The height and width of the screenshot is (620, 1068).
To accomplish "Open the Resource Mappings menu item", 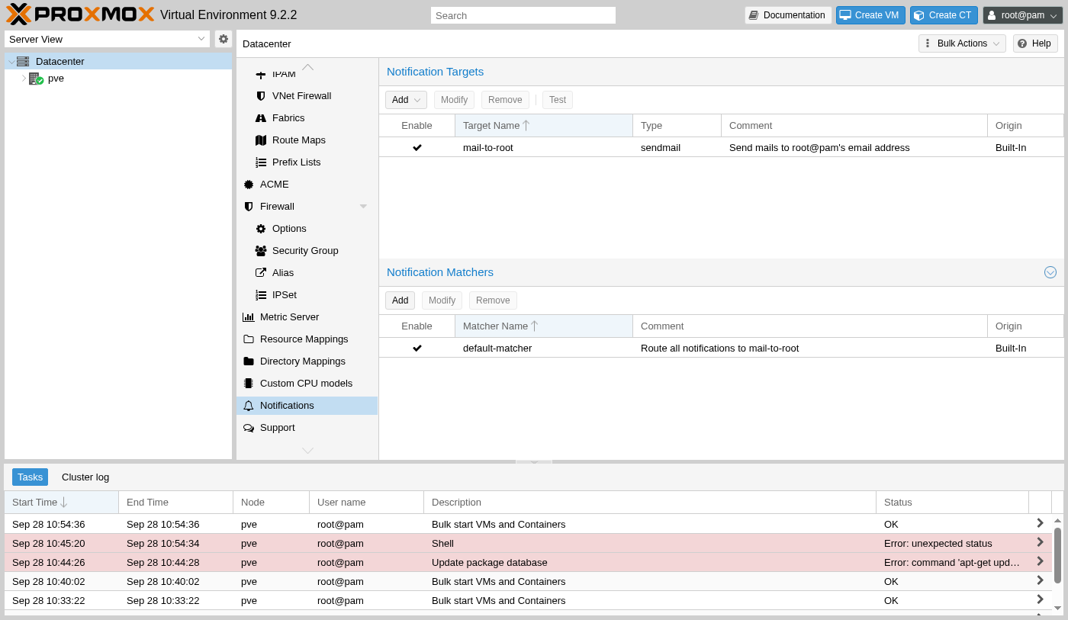I will (307, 339).
